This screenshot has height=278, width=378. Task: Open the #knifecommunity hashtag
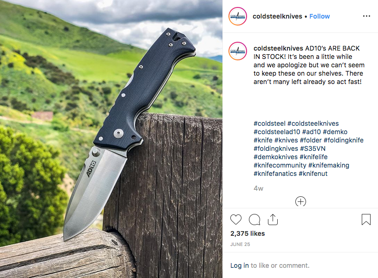[x=280, y=165]
